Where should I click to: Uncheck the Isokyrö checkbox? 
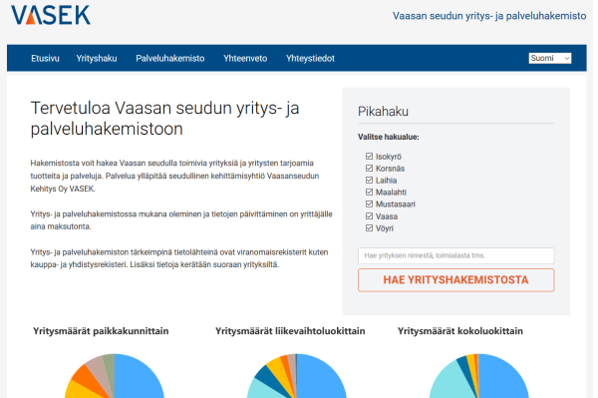click(369, 156)
